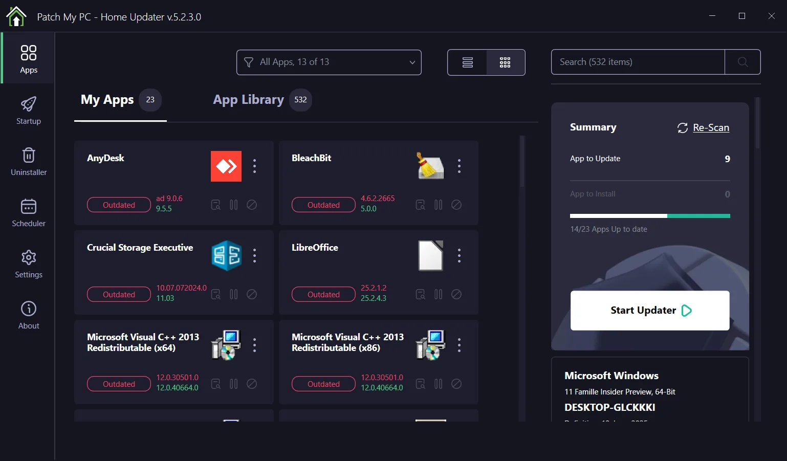Block Crucial Storage Executive from updating
This screenshot has width=787, height=461.
point(252,294)
